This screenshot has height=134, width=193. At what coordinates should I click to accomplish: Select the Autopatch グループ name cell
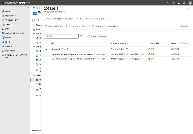pos(60,49)
